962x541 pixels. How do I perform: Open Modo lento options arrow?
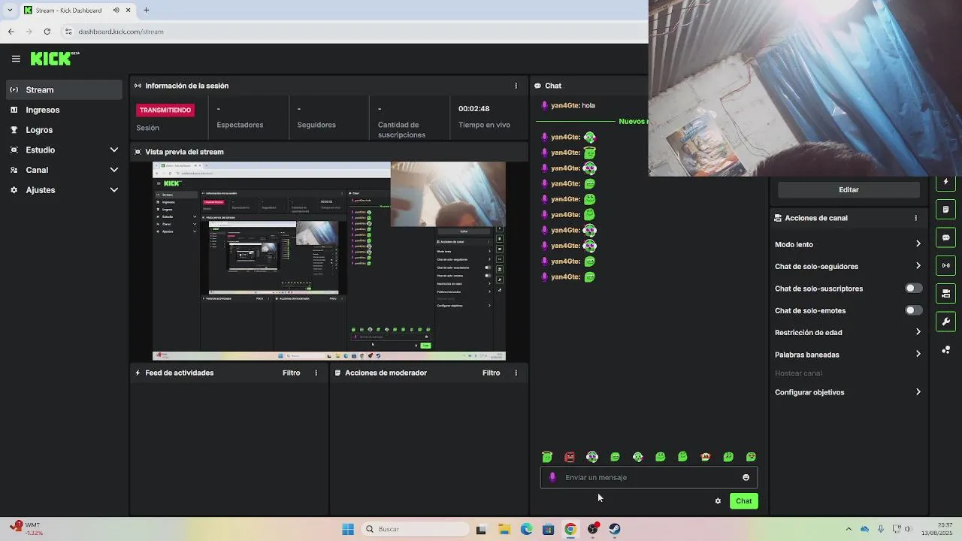918,244
